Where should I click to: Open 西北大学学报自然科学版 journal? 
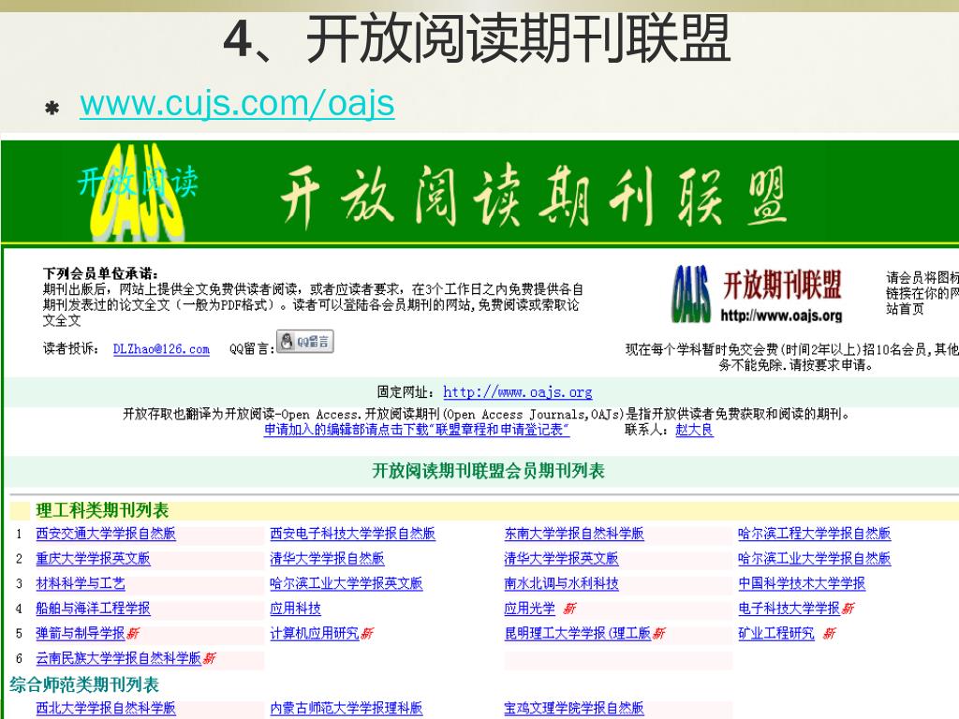point(106,709)
